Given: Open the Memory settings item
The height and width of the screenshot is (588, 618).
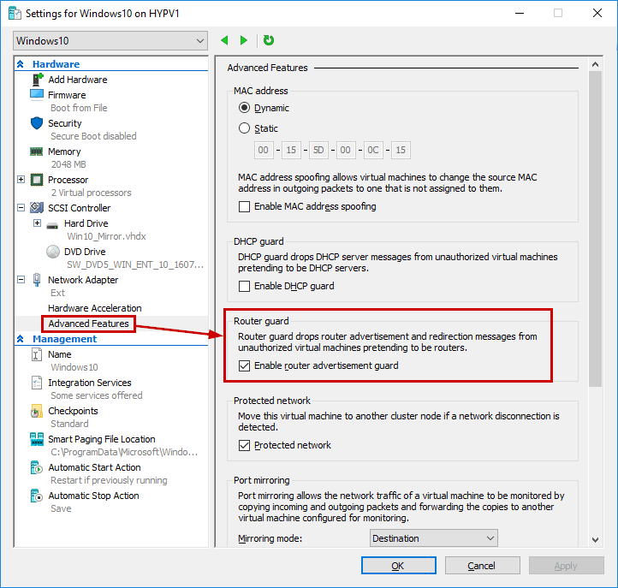Looking at the screenshot, I should point(64,151).
